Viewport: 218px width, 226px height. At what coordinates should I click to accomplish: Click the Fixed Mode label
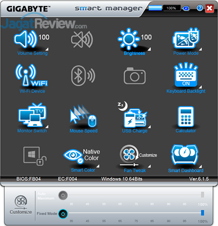coord(47,214)
